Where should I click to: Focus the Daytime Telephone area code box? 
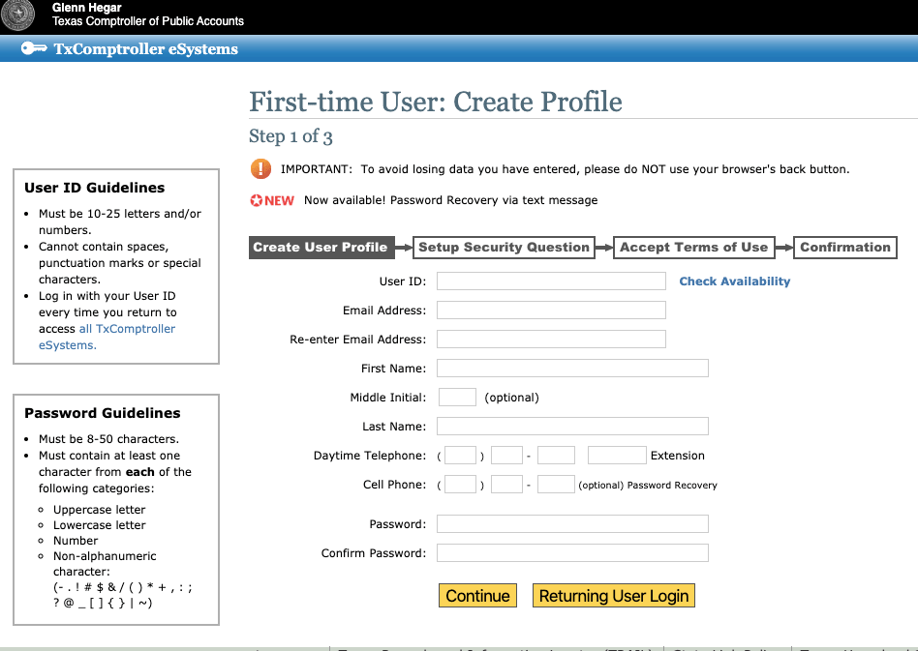pos(460,455)
